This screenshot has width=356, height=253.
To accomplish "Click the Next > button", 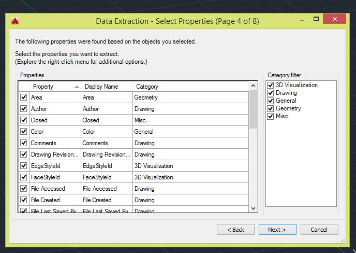I will click(x=277, y=230).
